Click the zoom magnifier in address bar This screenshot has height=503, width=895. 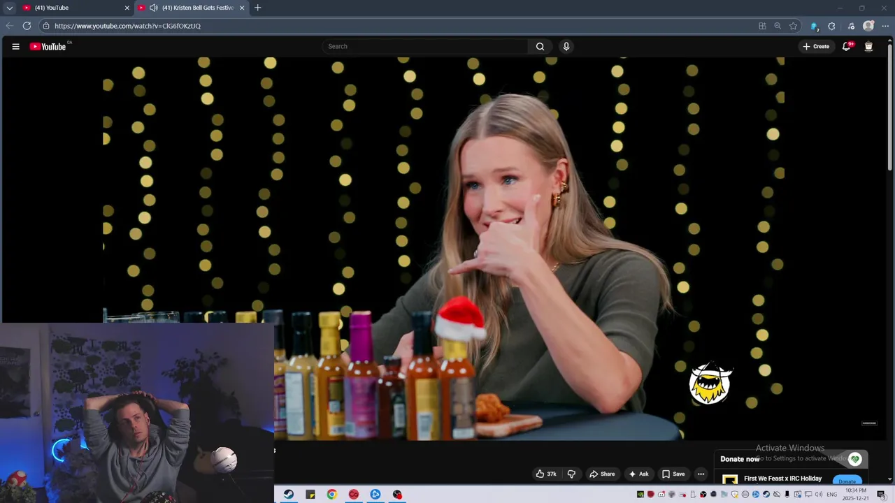(778, 26)
